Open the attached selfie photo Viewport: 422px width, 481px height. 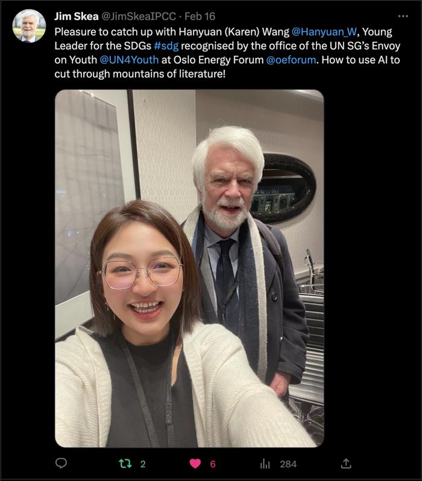(x=189, y=268)
